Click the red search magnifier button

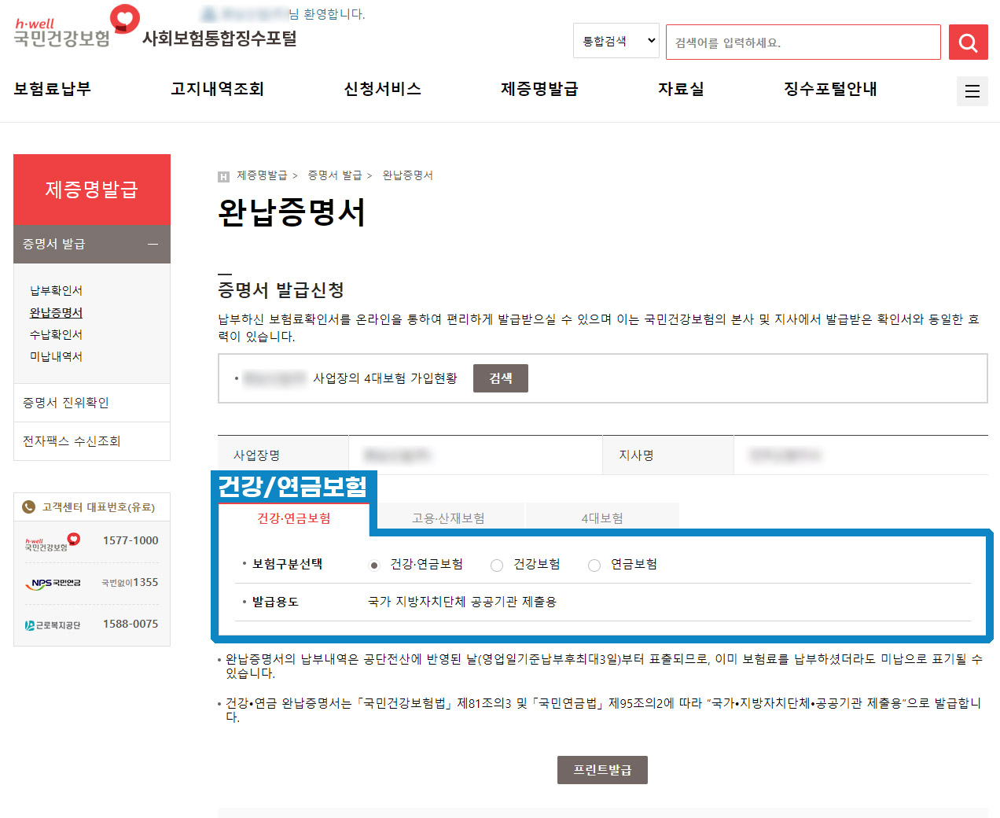pyautogui.click(x=968, y=42)
